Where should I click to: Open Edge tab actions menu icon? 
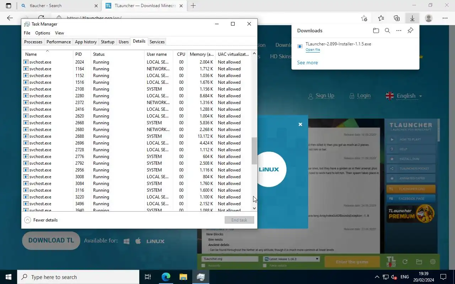[9, 6]
